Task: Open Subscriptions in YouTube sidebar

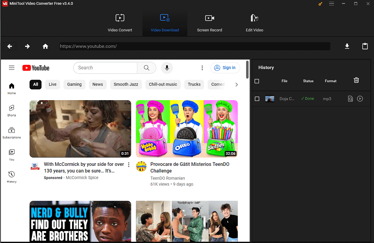Action: coord(12,133)
